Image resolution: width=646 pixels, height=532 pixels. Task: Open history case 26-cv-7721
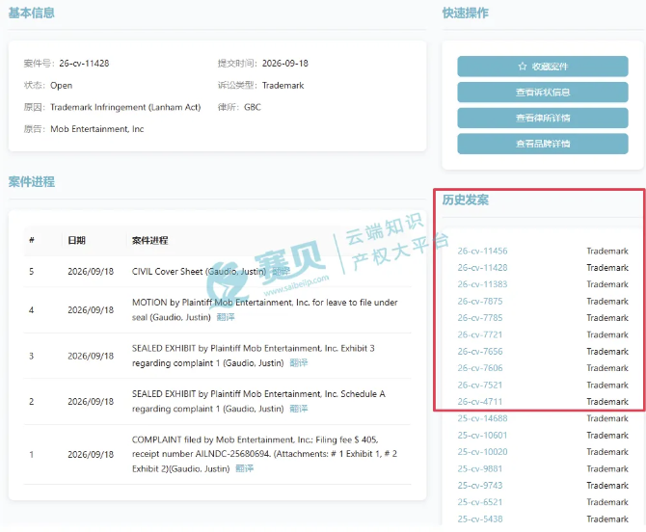(x=480, y=334)
